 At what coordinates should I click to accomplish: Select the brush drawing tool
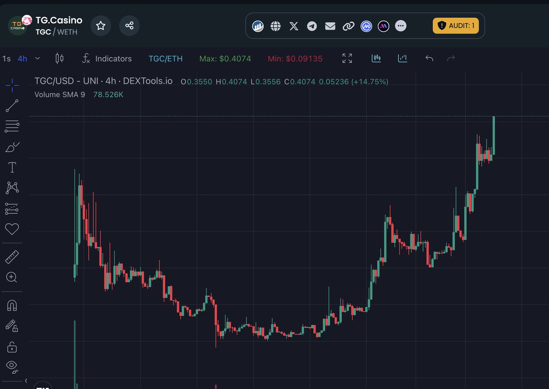(12, 147)
